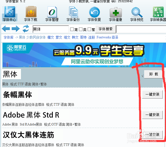Select the 黑体 font preview
This screenshot has width=166, height=147.
tap(11, 74)
